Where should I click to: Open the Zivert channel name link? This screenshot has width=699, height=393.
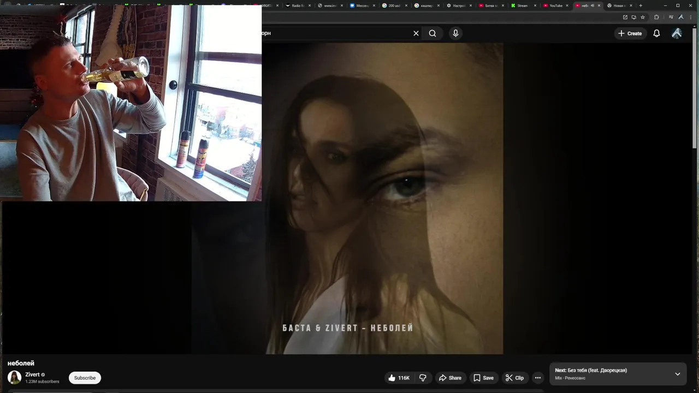(x=32, y=374)
